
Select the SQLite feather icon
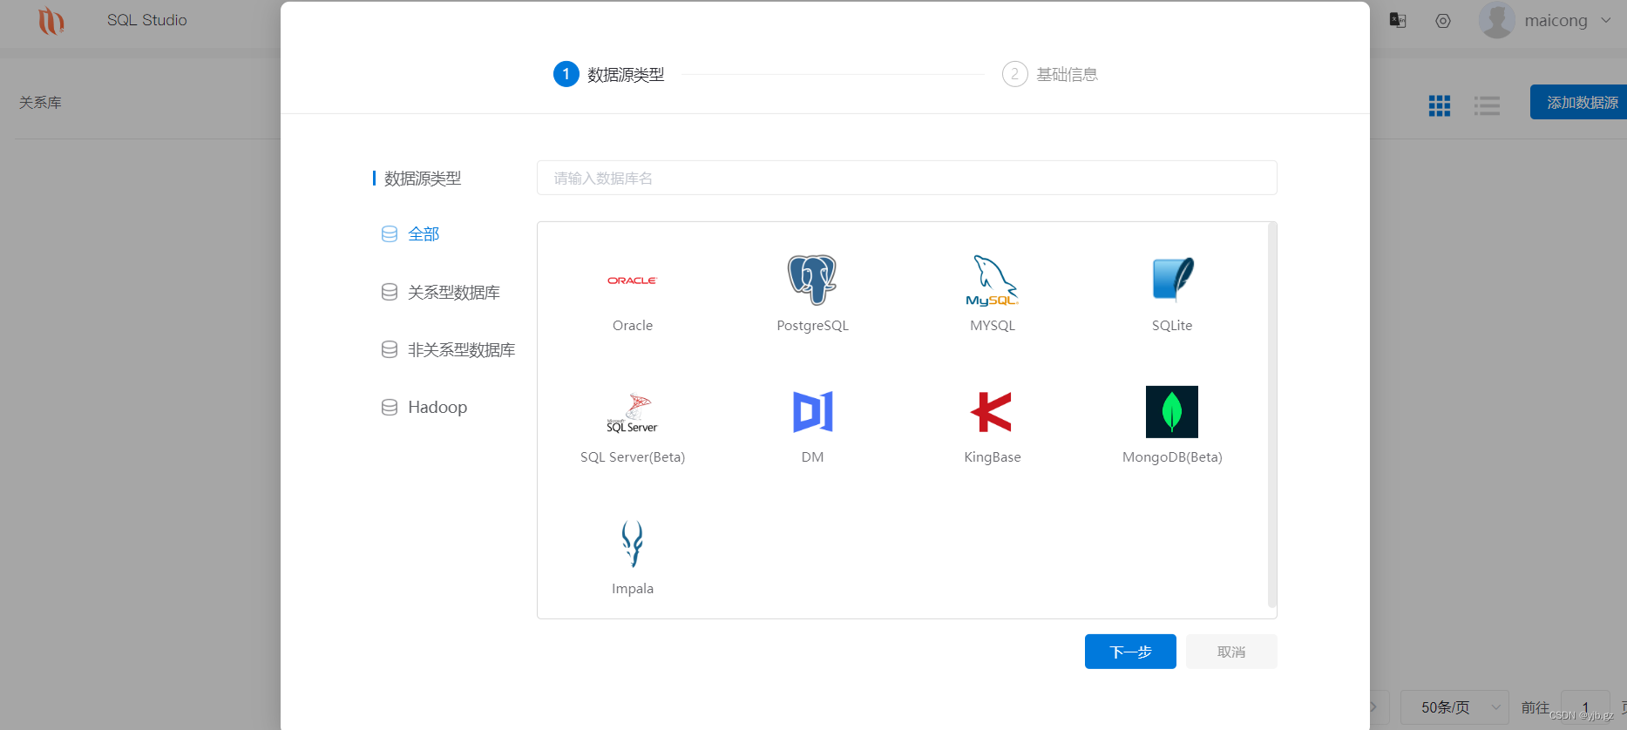pos(1172,280)
